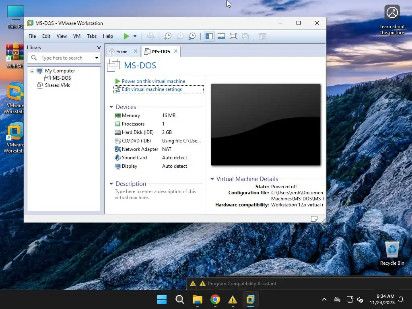The height and width of the screenshot is (309, 412).
Task: Click the Memory device icon
Action: pos(118,115)
